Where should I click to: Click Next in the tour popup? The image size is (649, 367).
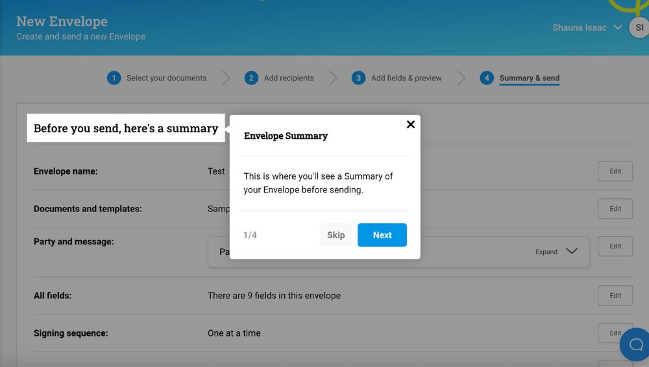tap(382, 235)
